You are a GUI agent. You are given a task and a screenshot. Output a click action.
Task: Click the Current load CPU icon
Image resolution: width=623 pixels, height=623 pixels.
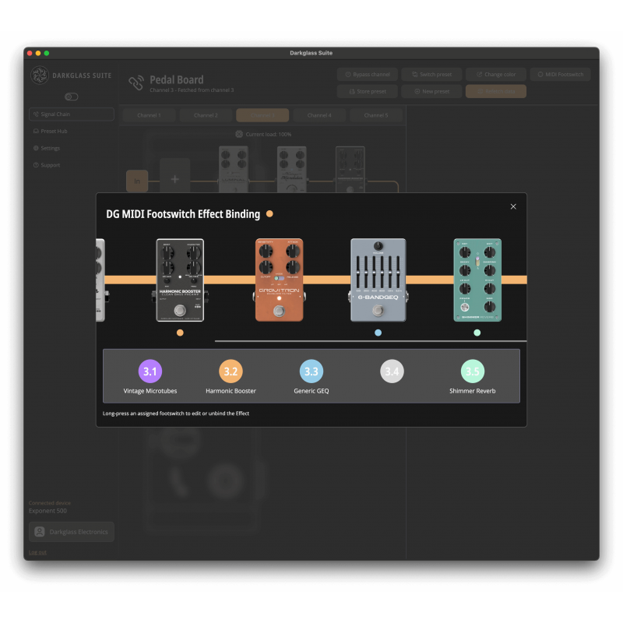[239, 134]
